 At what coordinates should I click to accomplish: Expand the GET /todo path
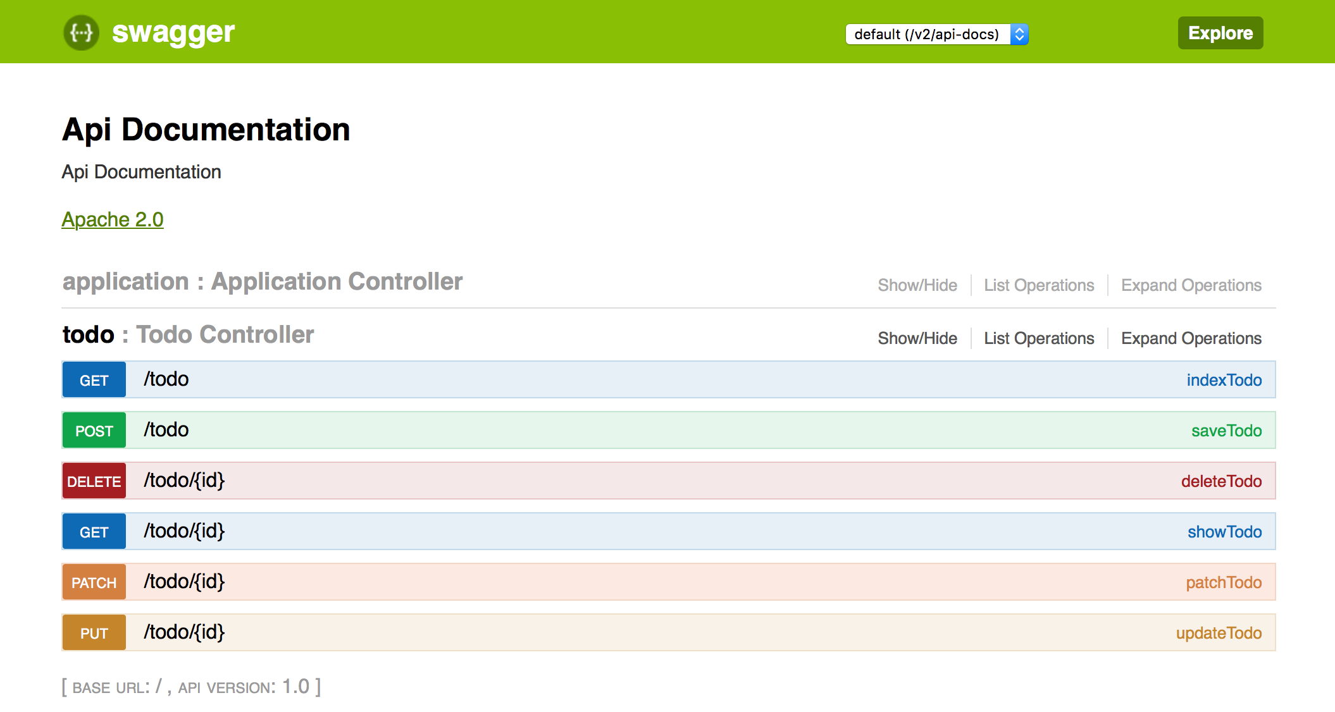[x=166, y=379]
